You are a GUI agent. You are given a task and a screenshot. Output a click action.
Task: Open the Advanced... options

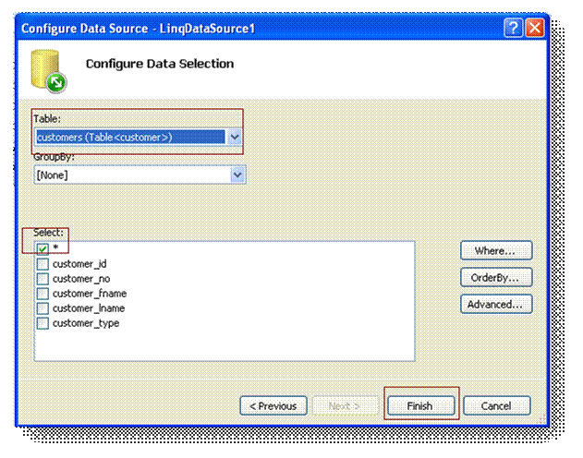coord(496,303)
